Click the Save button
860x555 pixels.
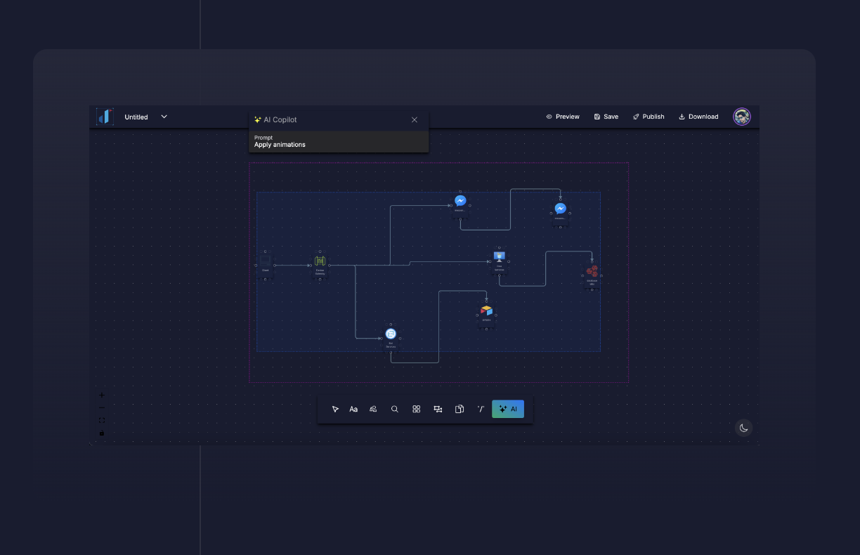606,117
